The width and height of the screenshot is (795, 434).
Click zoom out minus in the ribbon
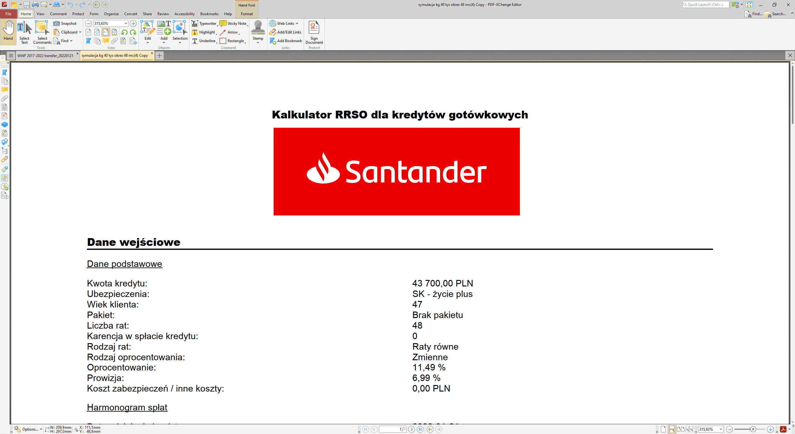pos(89,24)
